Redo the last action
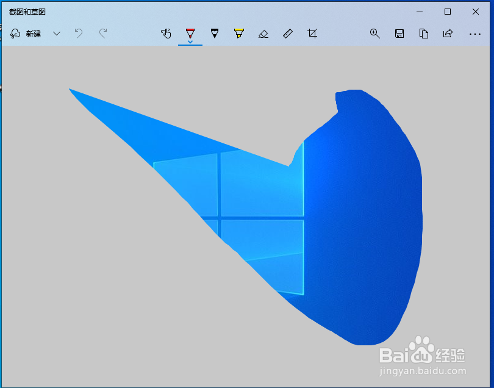Image resolution: width=494 pixels, height=388 pixels. [103, 34]
